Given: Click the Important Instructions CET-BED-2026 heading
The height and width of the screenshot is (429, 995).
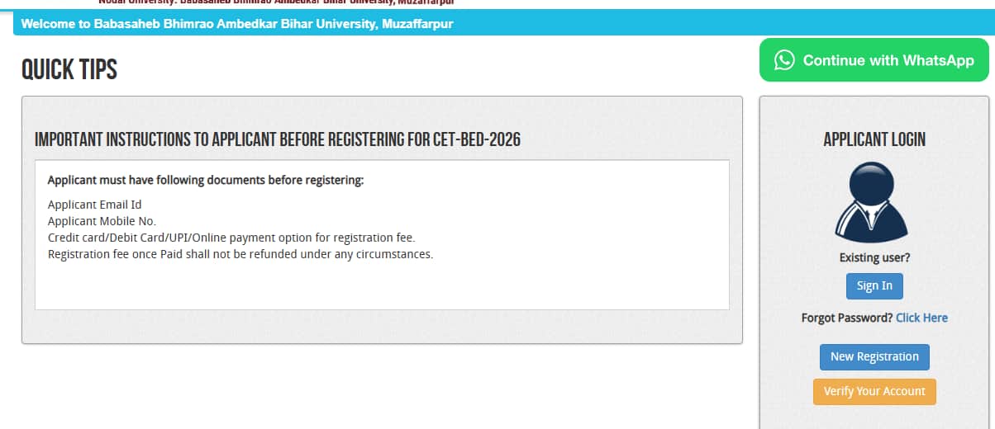Looking at the screenshot, I should point(278,139).
